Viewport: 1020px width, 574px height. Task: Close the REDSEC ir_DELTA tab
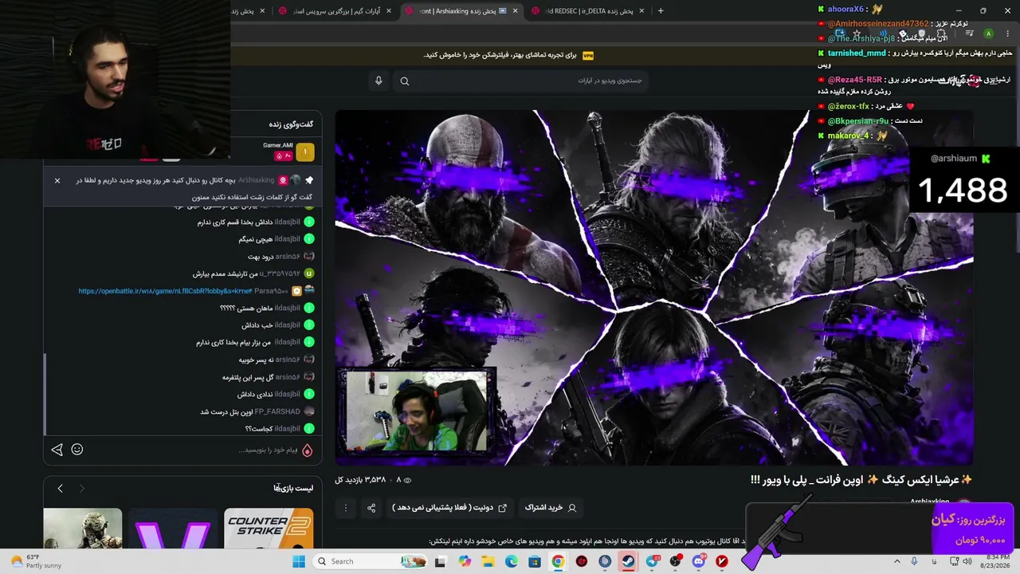coord(641,11)
